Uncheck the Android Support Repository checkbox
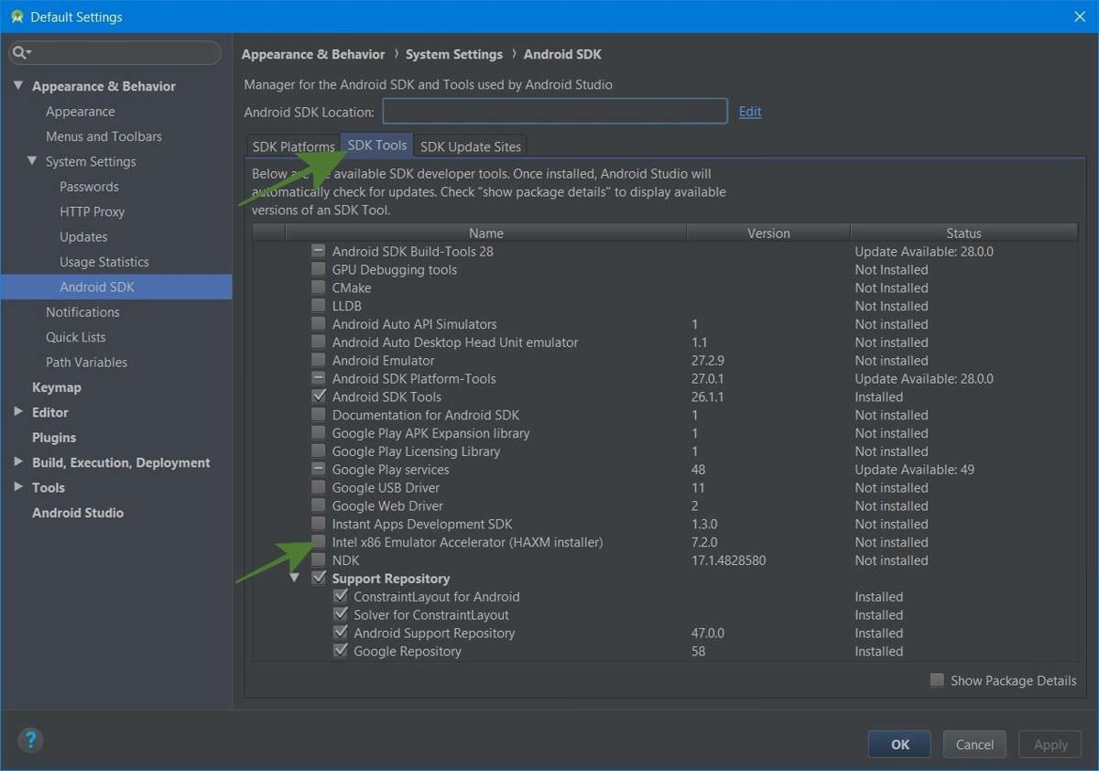Image resolution: width=1099 pixels, height=771 pixels. pos(341,634)
